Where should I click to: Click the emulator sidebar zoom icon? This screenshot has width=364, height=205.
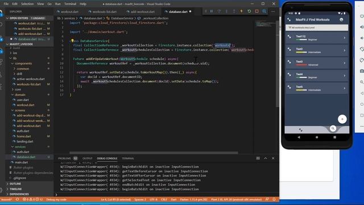click(x=362, y=82)
